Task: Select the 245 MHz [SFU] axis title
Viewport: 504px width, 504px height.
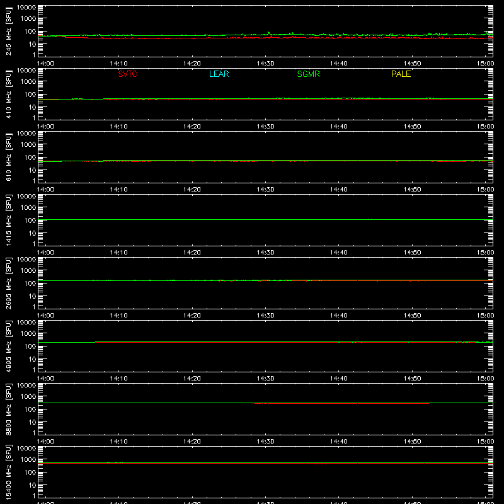Action: click(8, 31)
